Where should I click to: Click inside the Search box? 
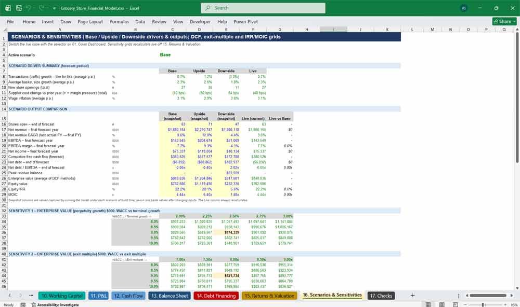263,8
